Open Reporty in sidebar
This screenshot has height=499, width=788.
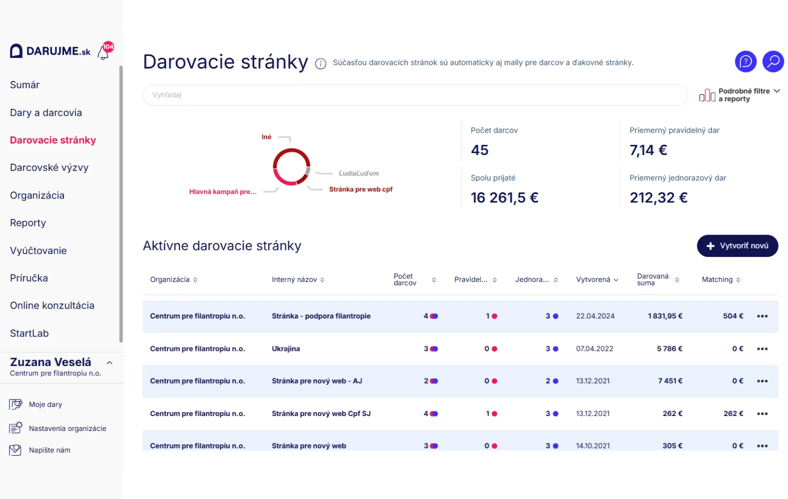tap(28, 223)
